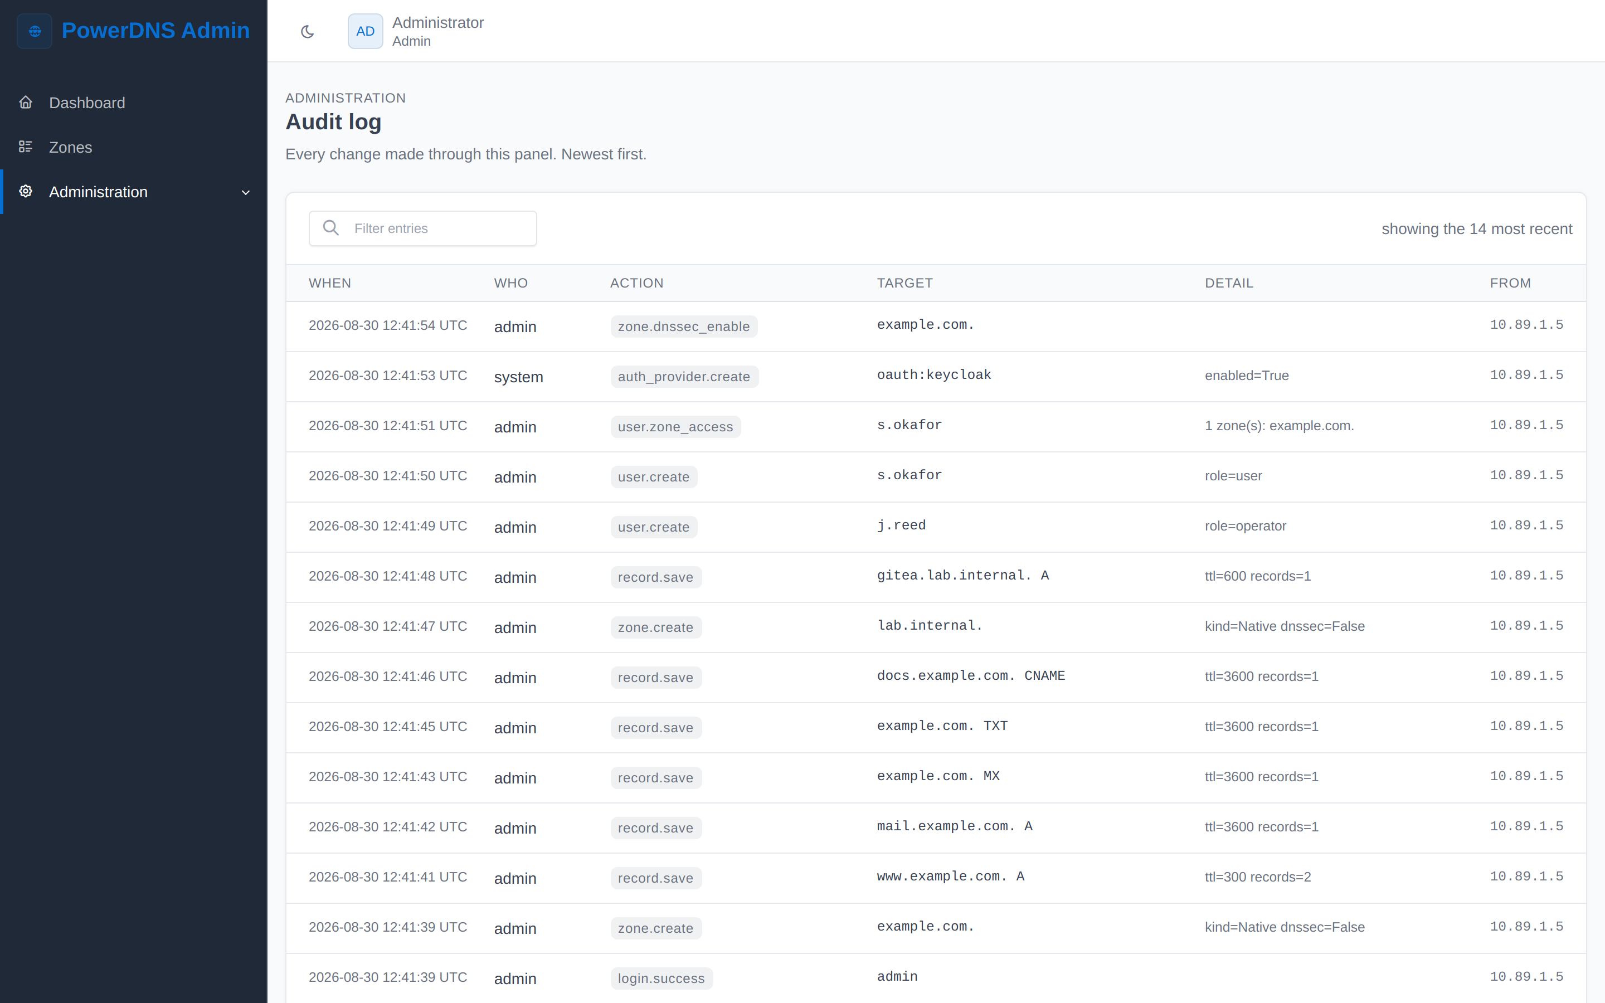Viewport: 1605px width, 1003px height.
Task: Click the ACTION column header
Action: pyautogui.click(x=636, y=283)
